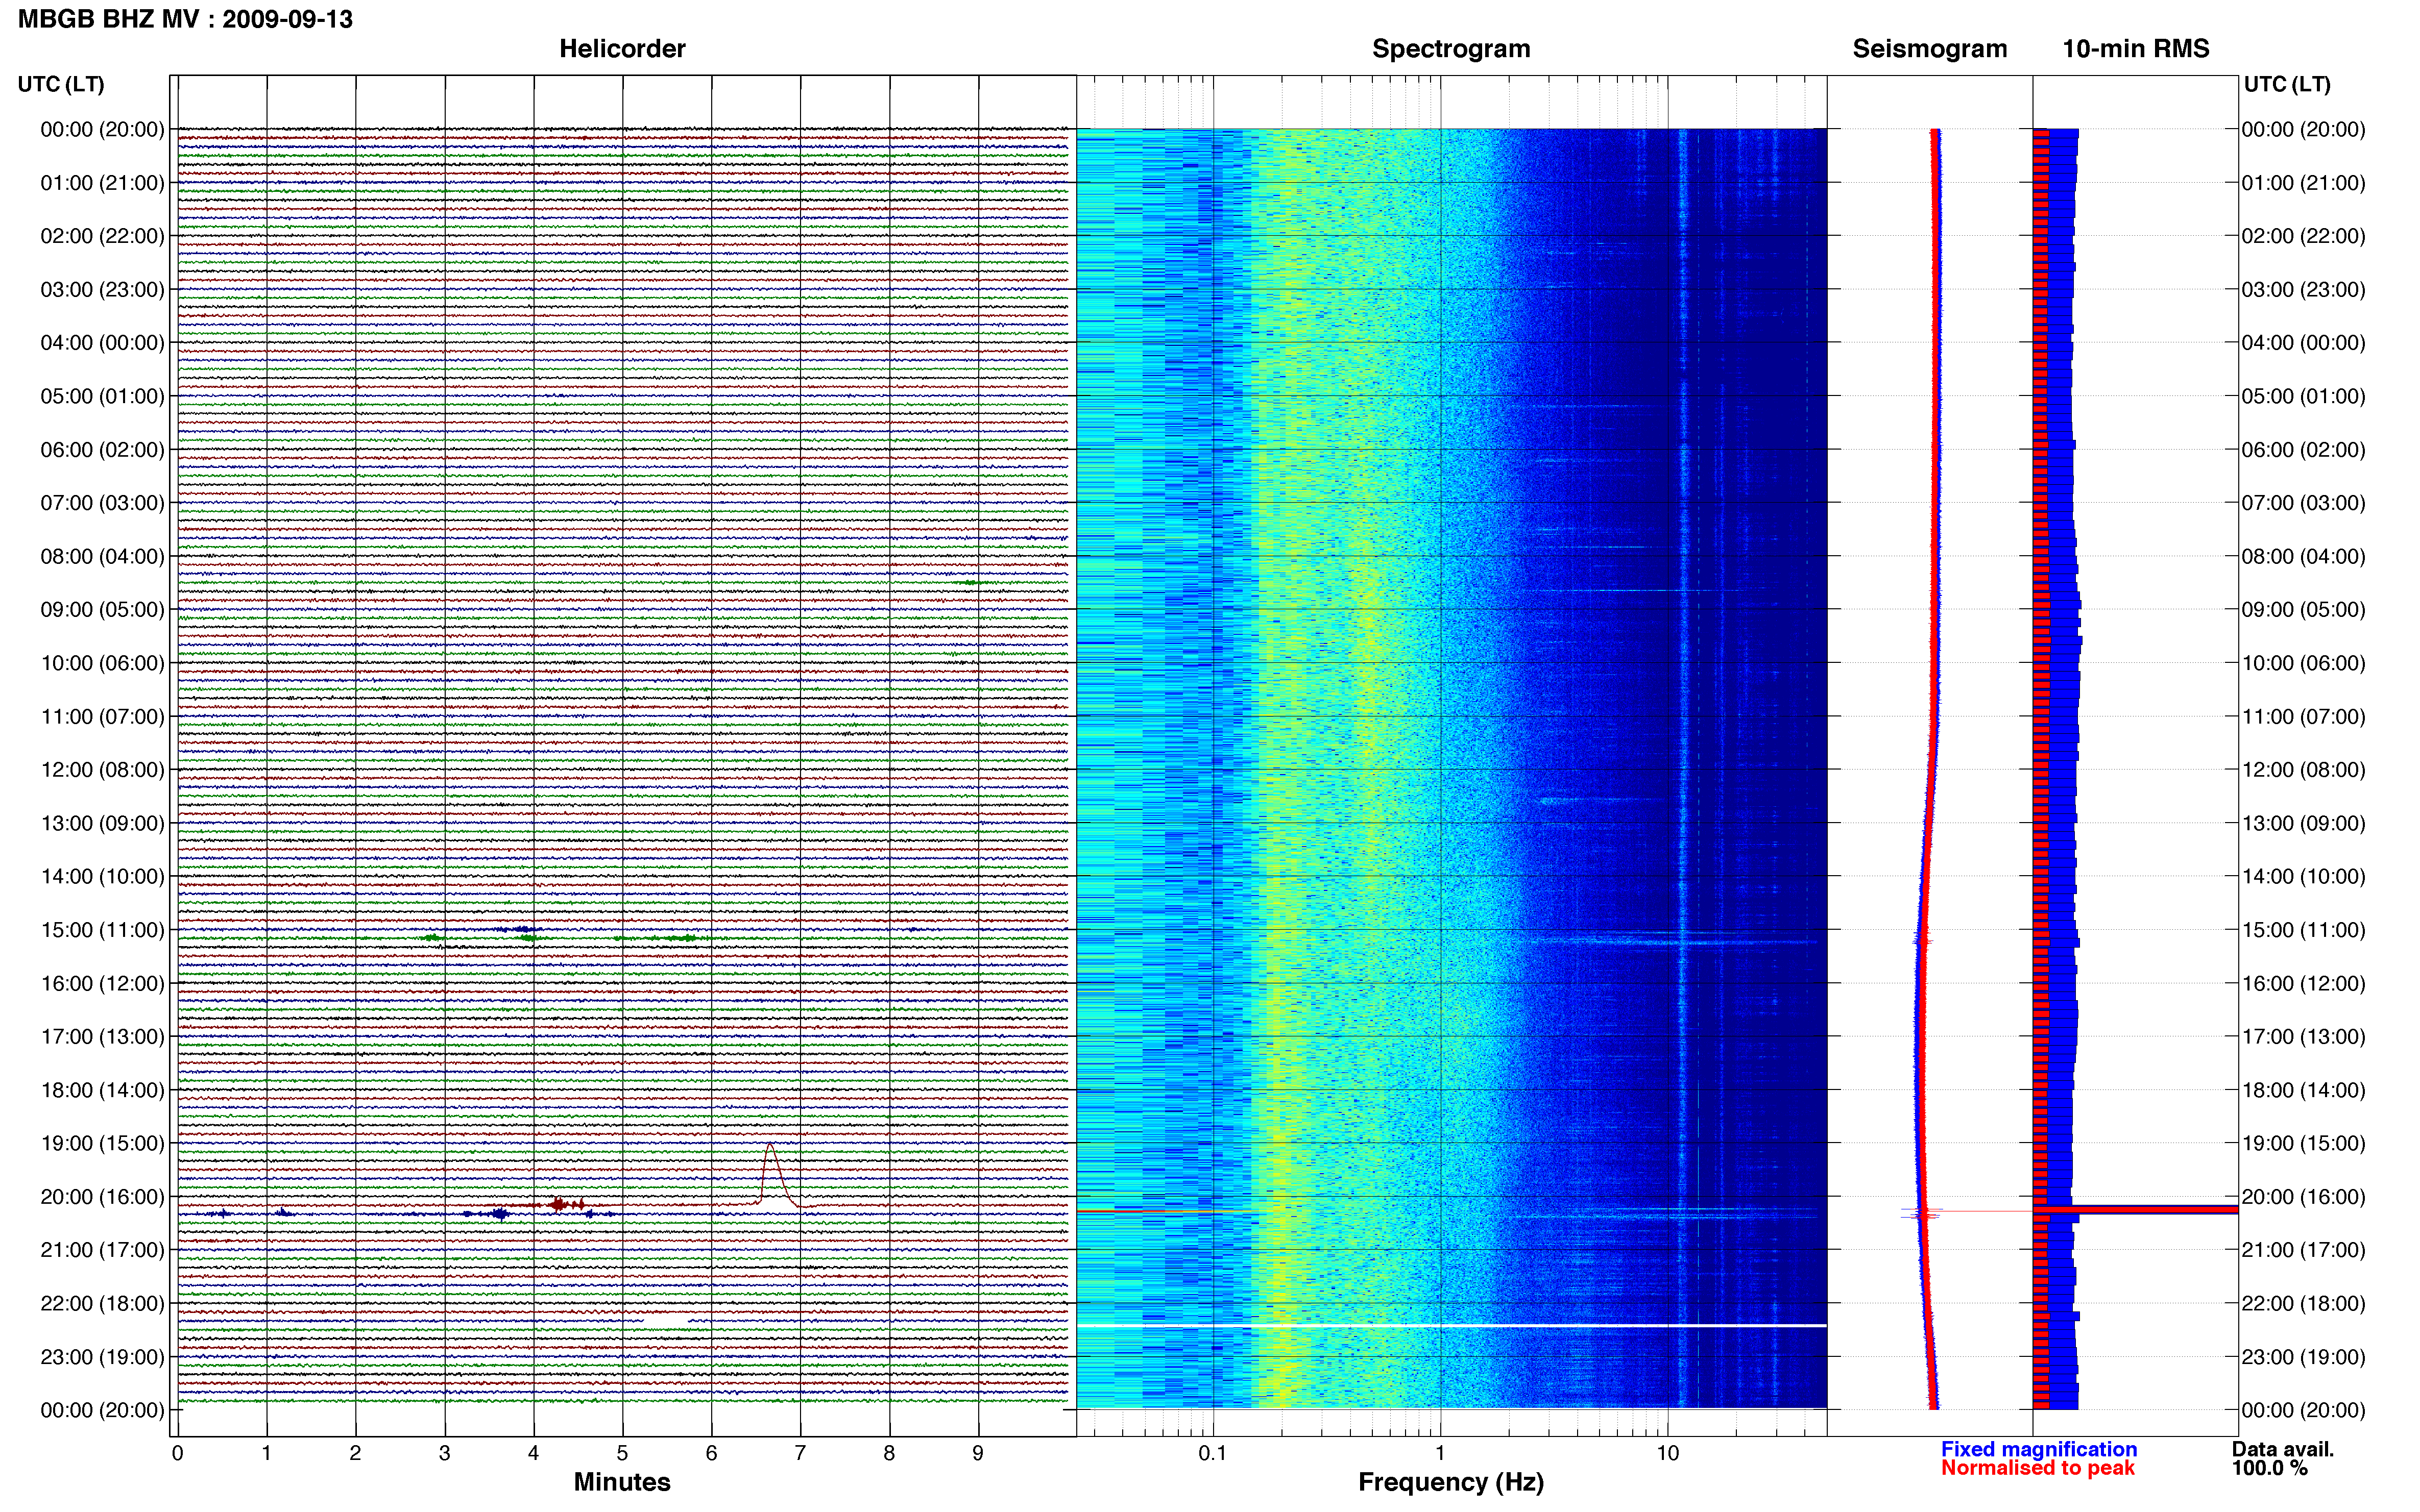Click 05:00 (01:00) beside the 10-min RMS panel
Viewport: 2420px width, 1512px height.
(x=2303, y=396)
